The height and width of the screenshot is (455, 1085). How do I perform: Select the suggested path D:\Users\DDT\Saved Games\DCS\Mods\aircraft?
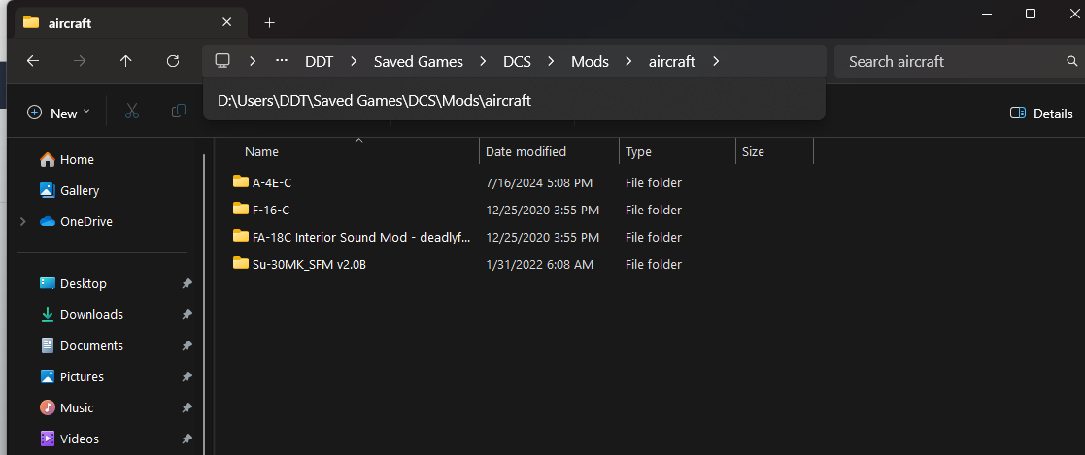tap(514, 100)
